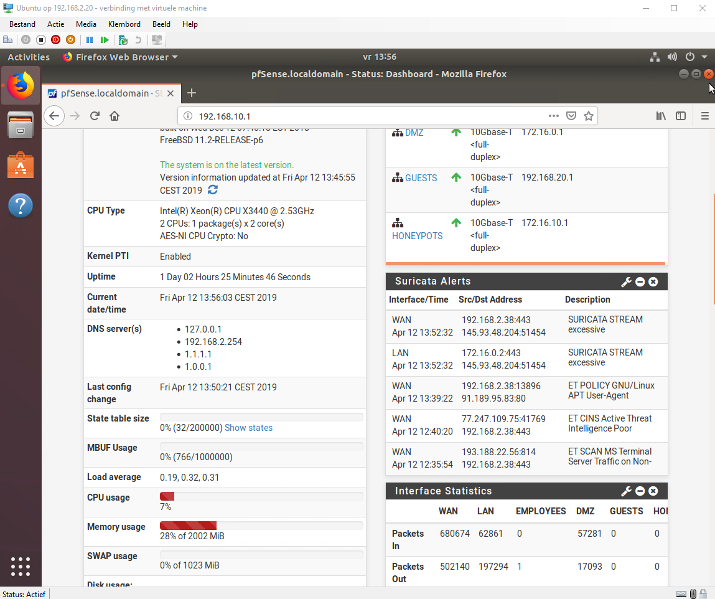Open the Firefox hamburger menu
The width and height of the screenshot is (715, 599).
[704, 116]
